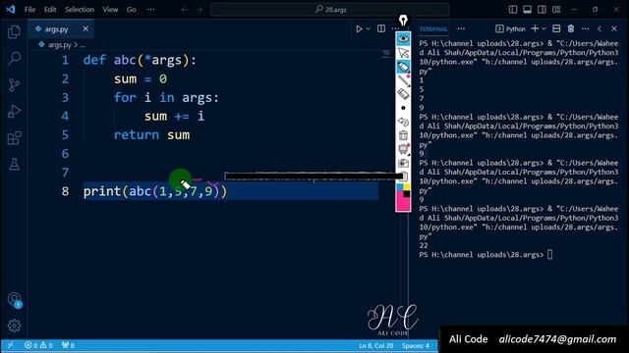Click the Spaces: 4 indentation setting
This screenshot has height=353, width=629.
coord(415,345)
